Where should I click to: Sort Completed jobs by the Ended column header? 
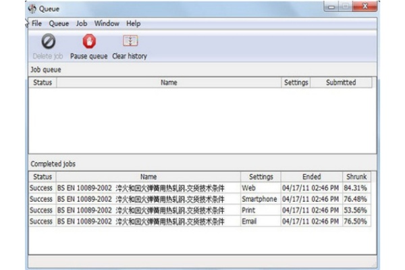click(x=312, y=177)
